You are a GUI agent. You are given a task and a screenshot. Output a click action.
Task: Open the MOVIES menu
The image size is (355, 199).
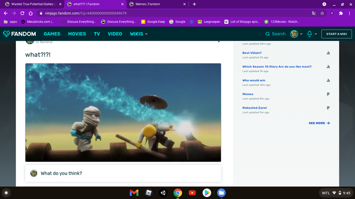[x=77, y=34]
